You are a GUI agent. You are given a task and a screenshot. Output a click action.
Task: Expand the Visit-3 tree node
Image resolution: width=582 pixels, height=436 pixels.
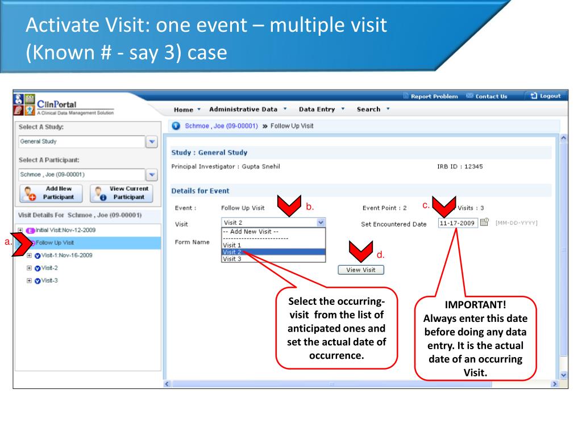pos(30,280)
